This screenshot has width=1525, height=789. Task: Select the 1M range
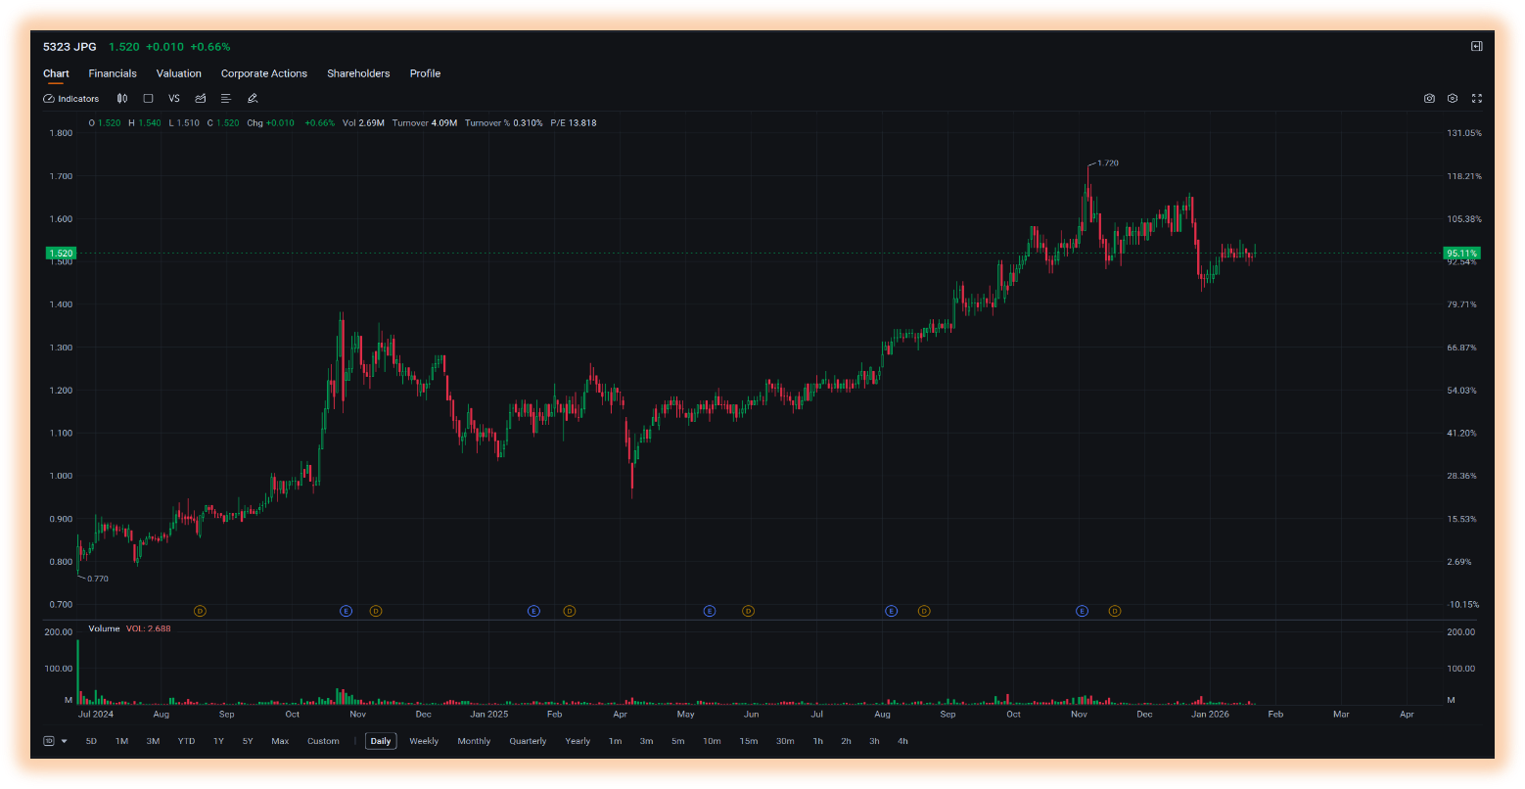pyautogui.click(x=121, y=741)
